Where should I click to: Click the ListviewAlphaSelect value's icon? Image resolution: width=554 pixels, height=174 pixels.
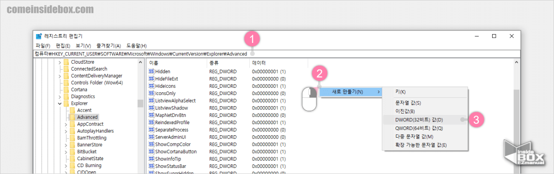(x=151, y=101)
